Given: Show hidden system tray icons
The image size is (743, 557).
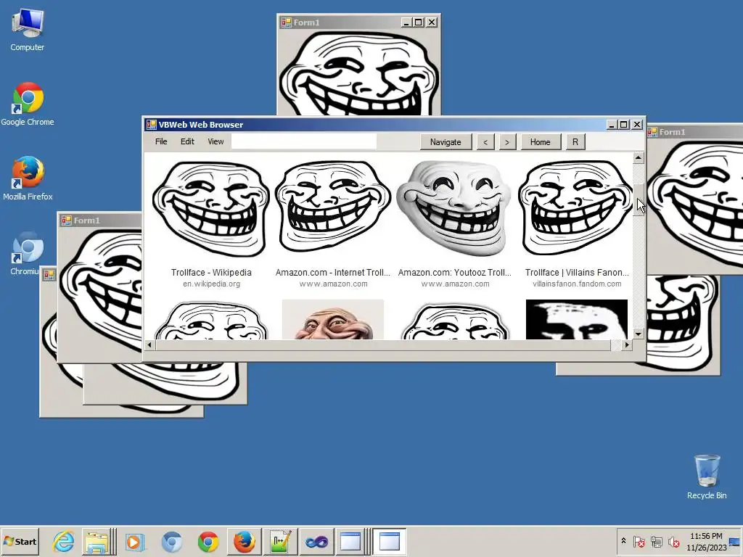Looking at the screenshot, I should tap(623, 541).
